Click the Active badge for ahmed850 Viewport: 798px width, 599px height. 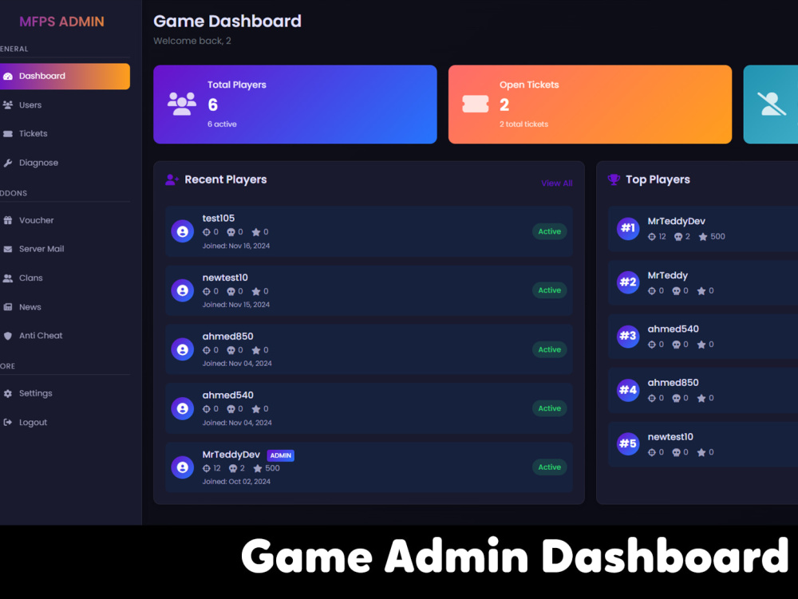[x=550, y=349]
